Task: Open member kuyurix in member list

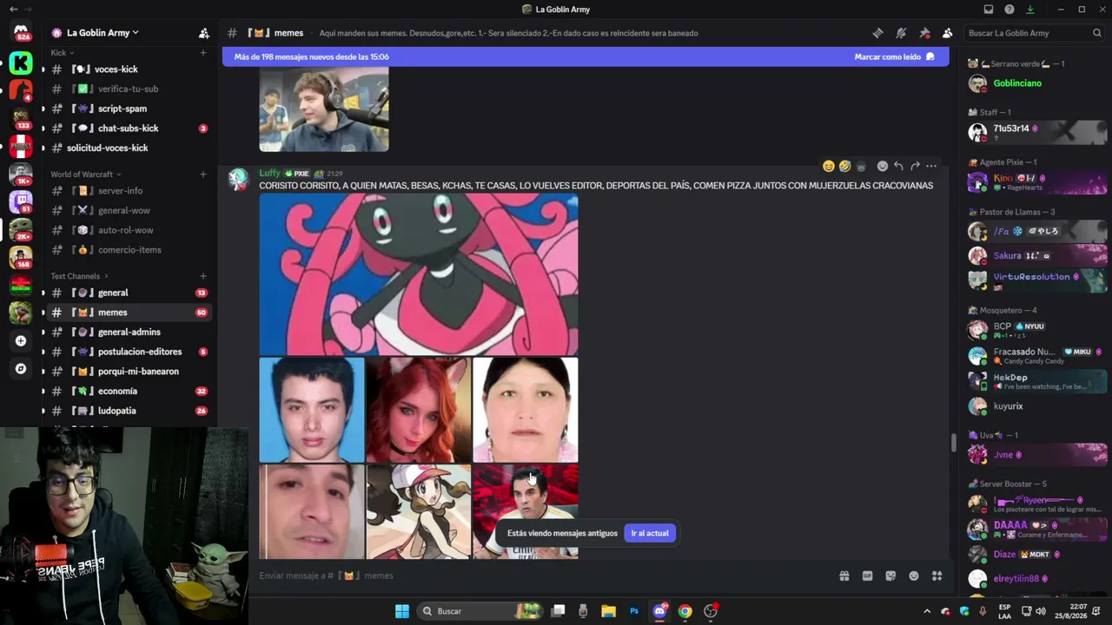Action: pos(1038,406)
